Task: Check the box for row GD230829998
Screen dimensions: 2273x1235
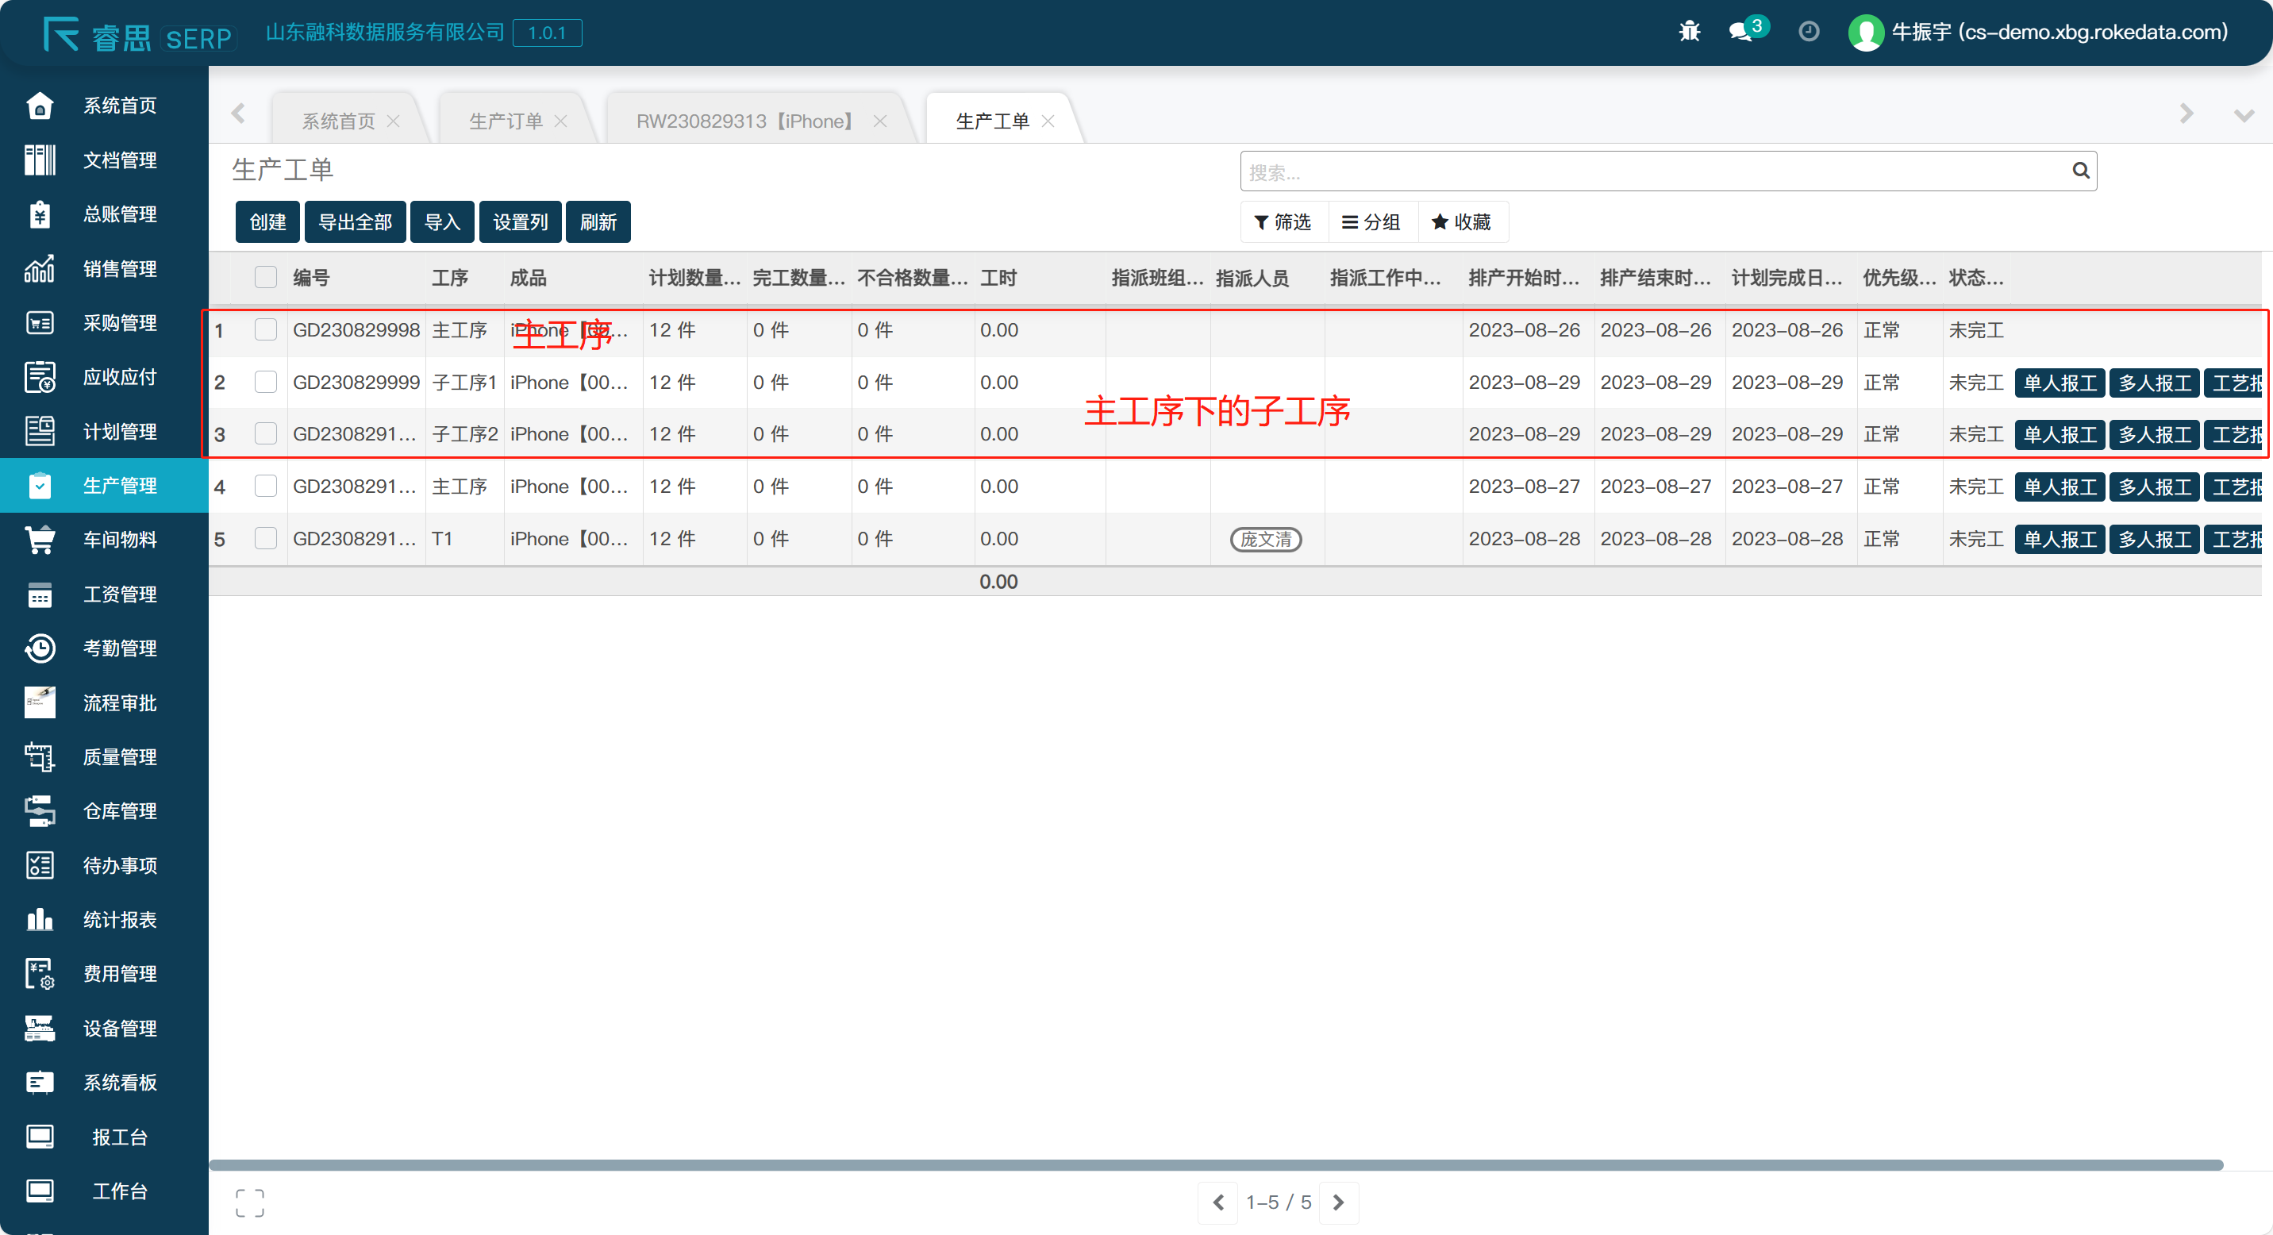Action: point(266,330)
